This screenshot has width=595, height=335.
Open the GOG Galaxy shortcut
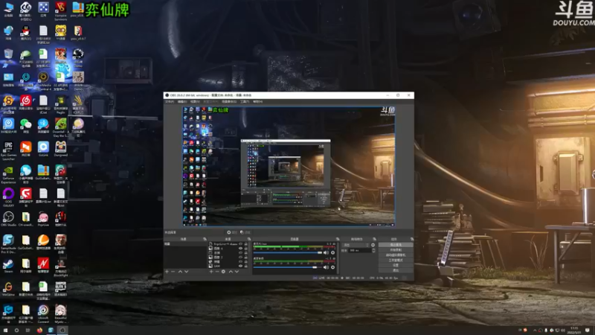point(8,197)
